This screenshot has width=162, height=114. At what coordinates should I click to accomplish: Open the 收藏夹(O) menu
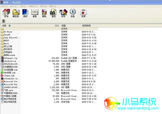(33, 6)
